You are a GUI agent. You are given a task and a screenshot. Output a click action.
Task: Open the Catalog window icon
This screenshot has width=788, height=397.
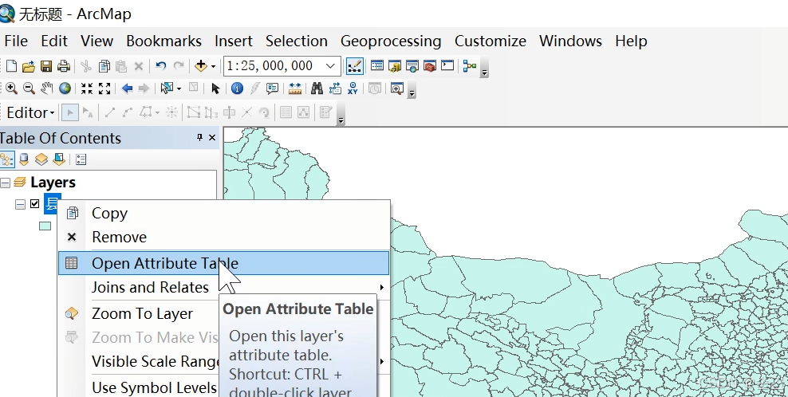395,66
